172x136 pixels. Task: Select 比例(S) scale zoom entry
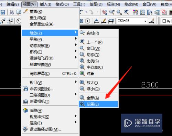[98, 61]
